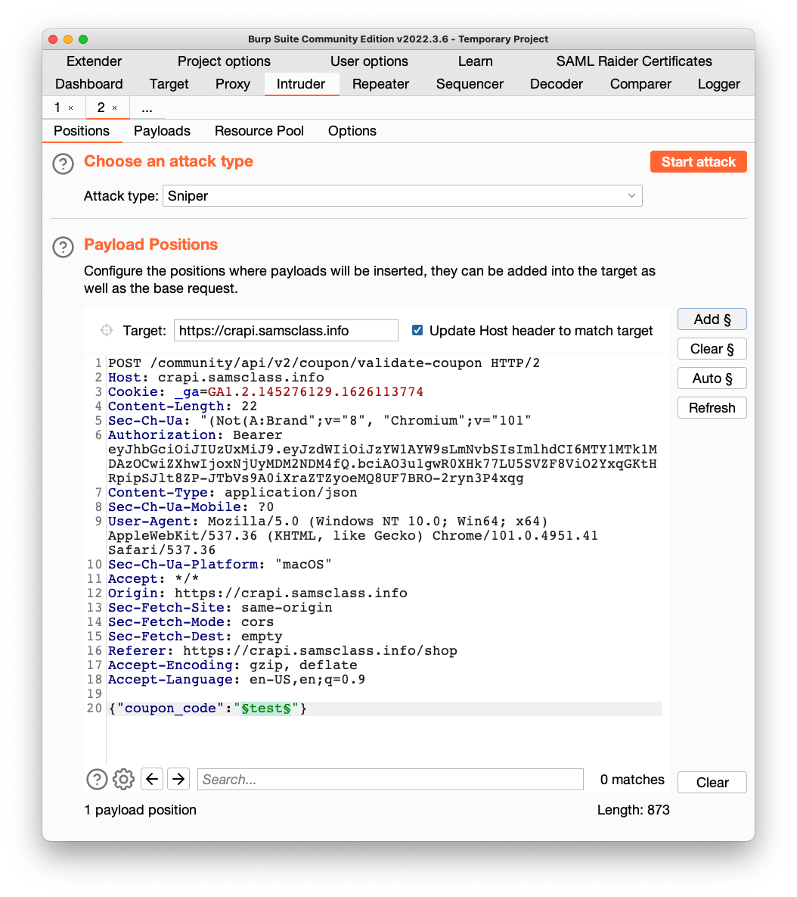Screen dimensions: 797x897
Task: Click the Cookie header value GA1.2.145276129.1626113774
Action: pos(315,392)
